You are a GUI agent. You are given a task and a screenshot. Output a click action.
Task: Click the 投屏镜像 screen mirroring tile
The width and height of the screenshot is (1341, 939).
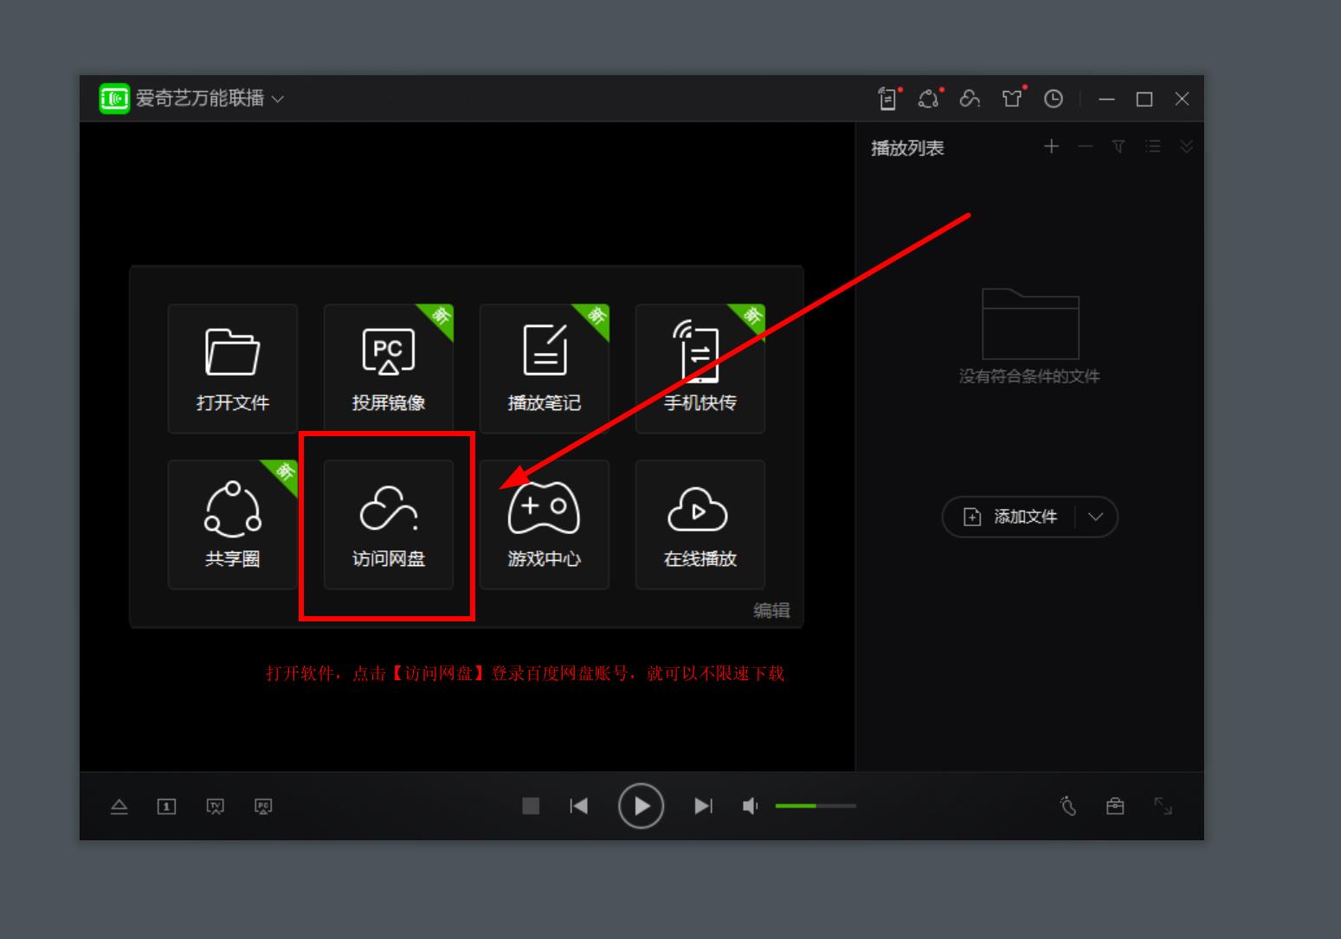click(x=388, y=369)
